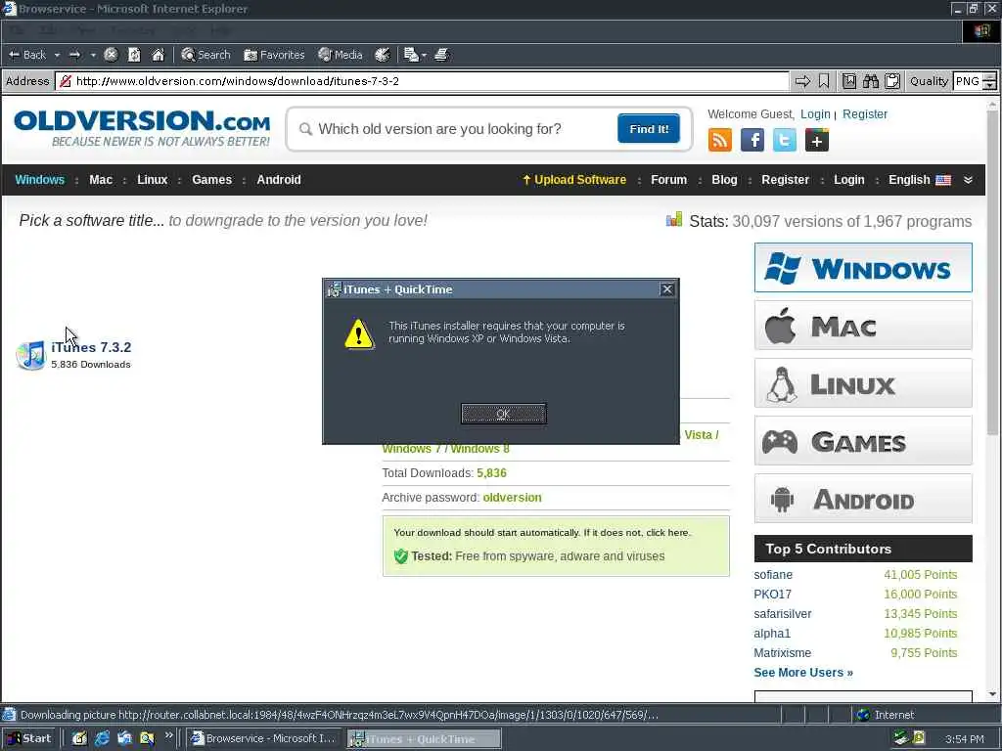Click the Games category sidebar button
This screenshot has width=1002, height=751.
(x=863, y=441)
